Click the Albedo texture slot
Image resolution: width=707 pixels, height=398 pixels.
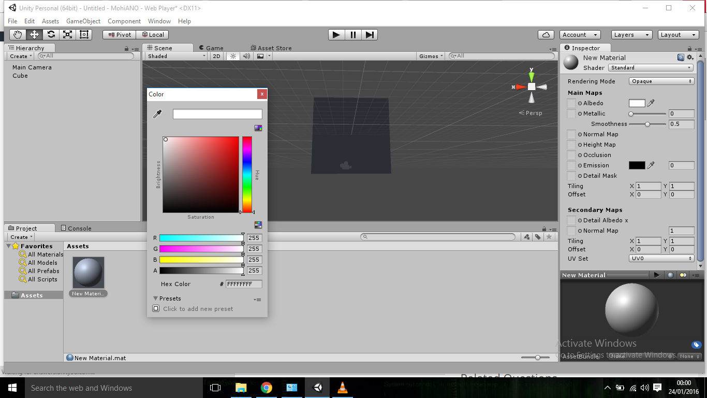point(571,103)
